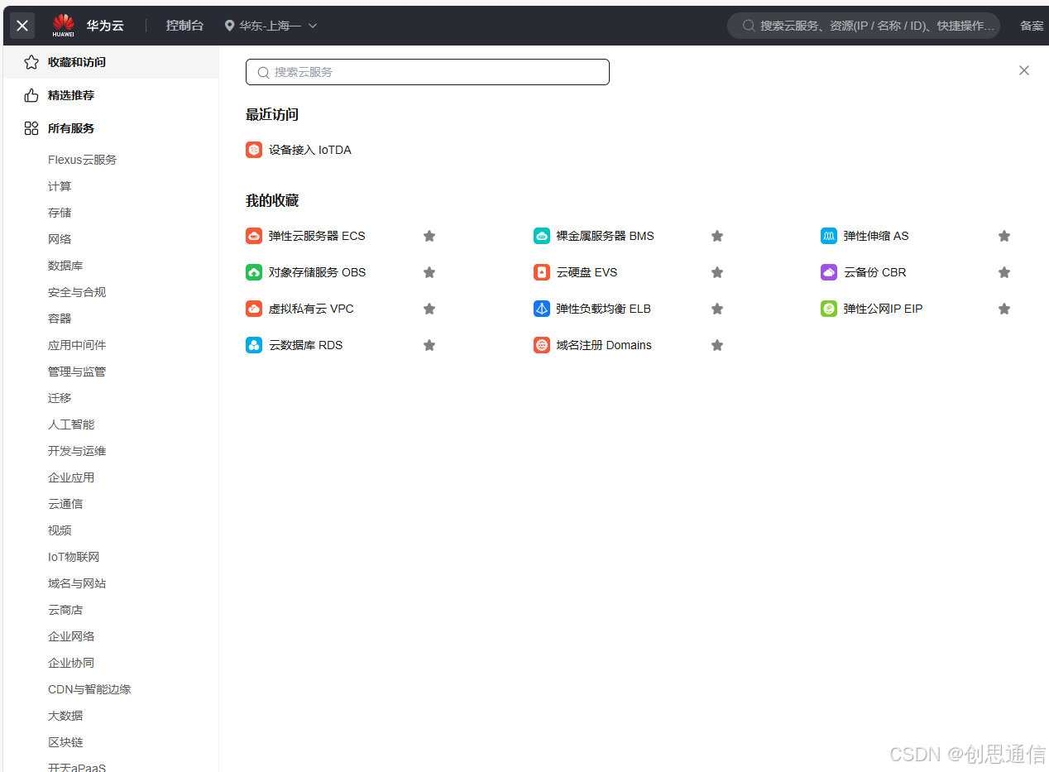This screenshot has height=772, width=1049.
Task: Select the CDN与智能边缘 category
Action: coord(89,689)
